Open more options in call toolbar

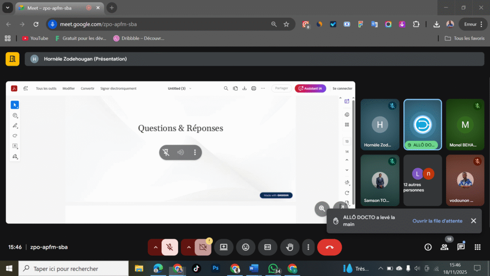point(308,247)
